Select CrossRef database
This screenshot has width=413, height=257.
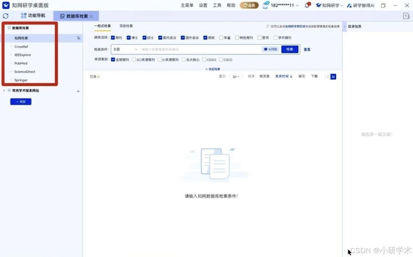(x=21, y=47)
